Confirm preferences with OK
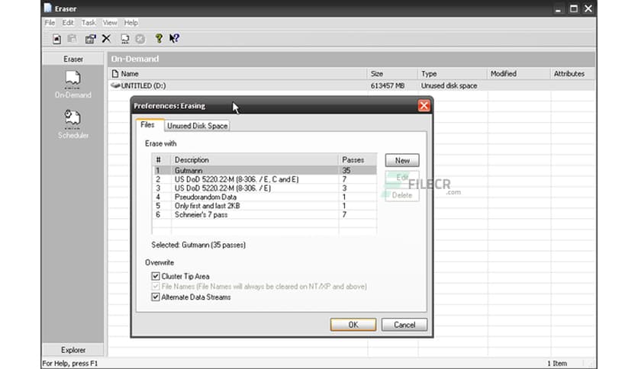The image size is (638, 369). 353,325
